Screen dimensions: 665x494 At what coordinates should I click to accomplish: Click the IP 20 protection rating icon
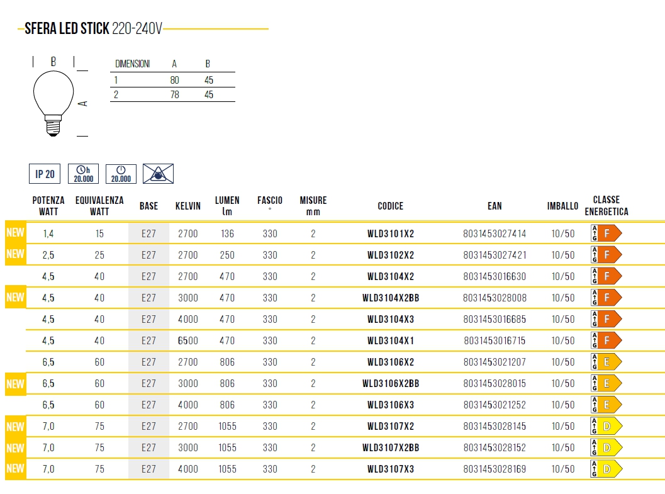[45, 174]
